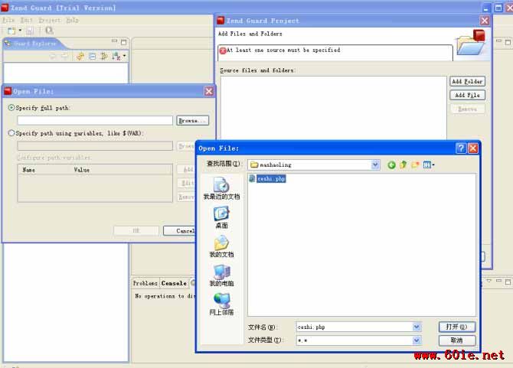Screen dimensions: 513x368
Task: Click Collapse All in Guard Explorer toolbar
Action: tap(92, 56)
